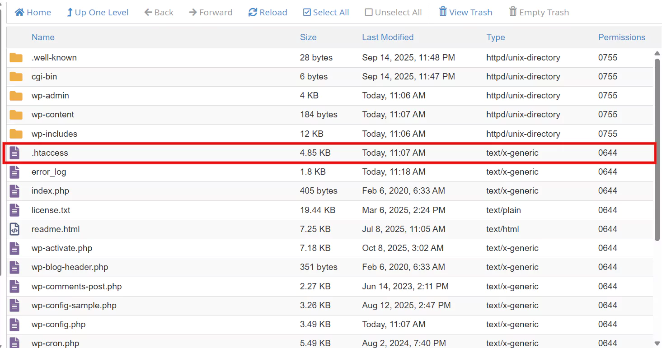Screen dimensions: 662x348
Task: Sort files by Name column header
Action: coord(43,37)
